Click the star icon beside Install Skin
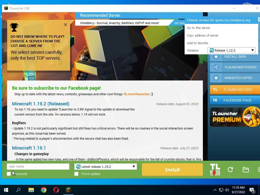Screen dimensions: 260x195 click(216, 57)
